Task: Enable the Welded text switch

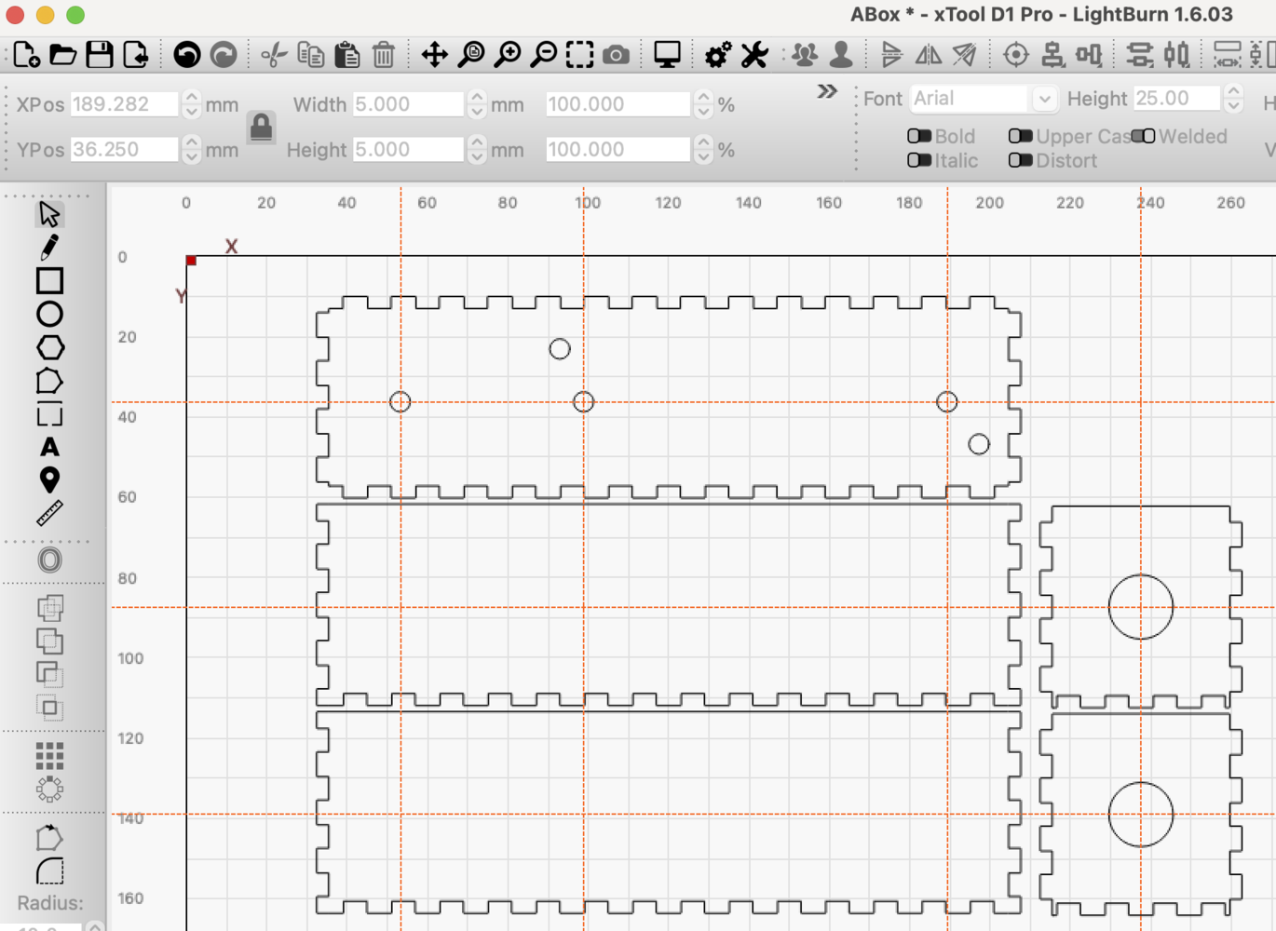Action: (x=1144, y=136)
